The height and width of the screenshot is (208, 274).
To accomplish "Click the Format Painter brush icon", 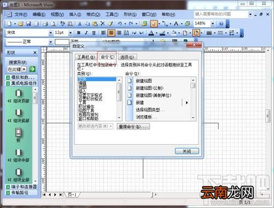I will pos(110,23).
